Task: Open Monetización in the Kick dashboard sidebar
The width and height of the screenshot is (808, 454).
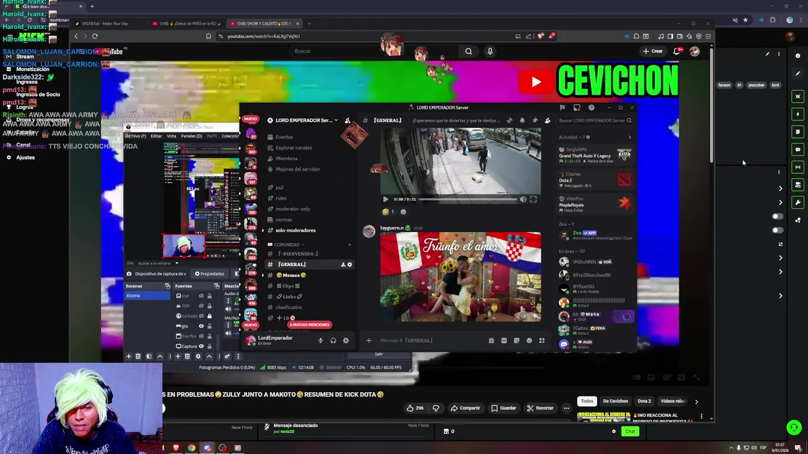Action: (33, 69)
